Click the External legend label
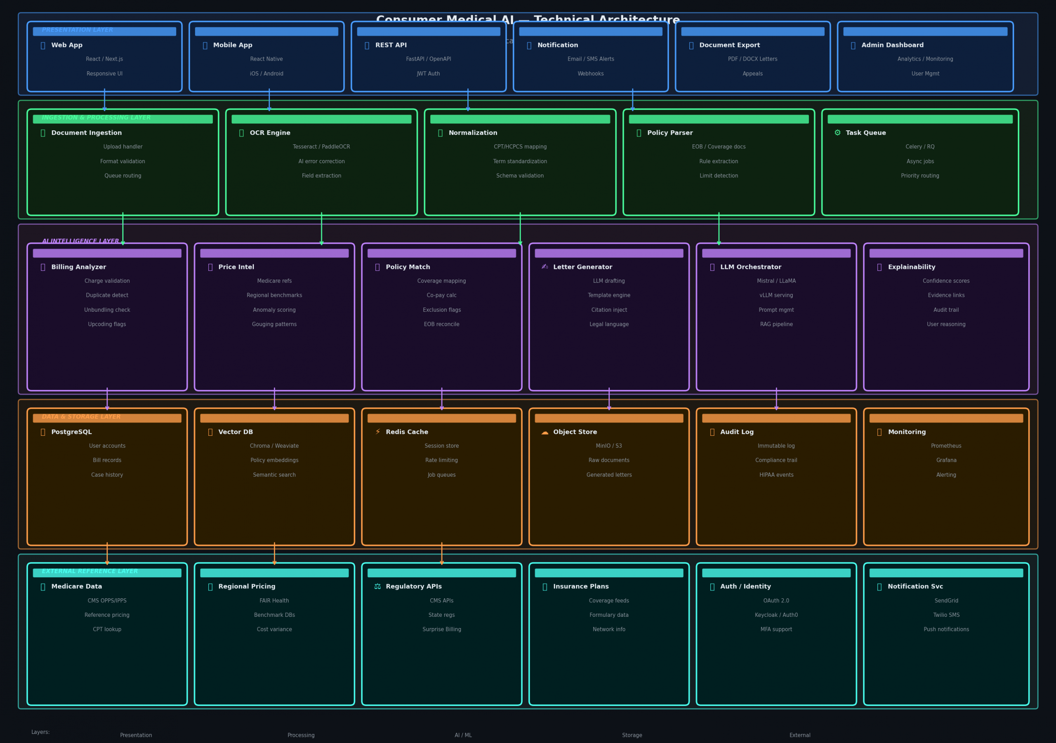Screen dimensions: 1056x743 [800, 735]
